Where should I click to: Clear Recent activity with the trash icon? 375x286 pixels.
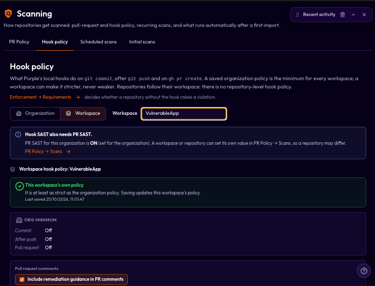click(342, 14)
